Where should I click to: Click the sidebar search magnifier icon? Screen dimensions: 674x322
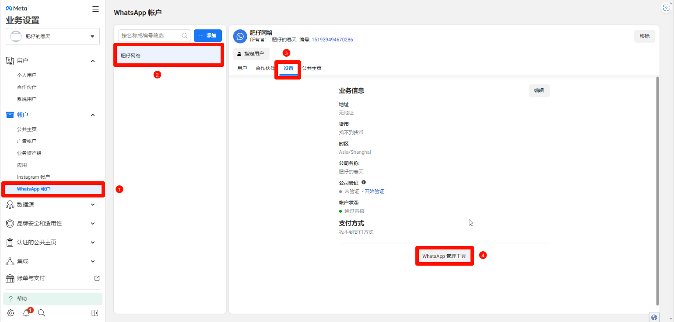(42, 313)
